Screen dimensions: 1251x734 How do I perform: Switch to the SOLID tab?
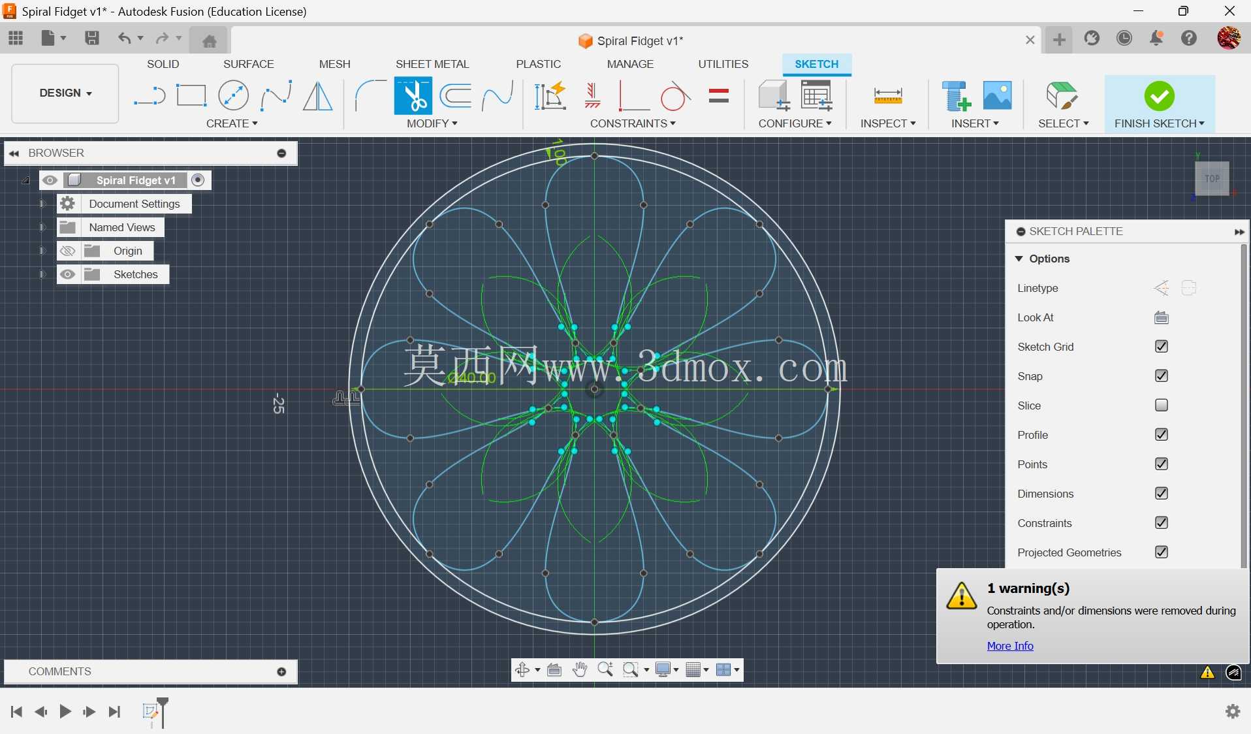163,64
